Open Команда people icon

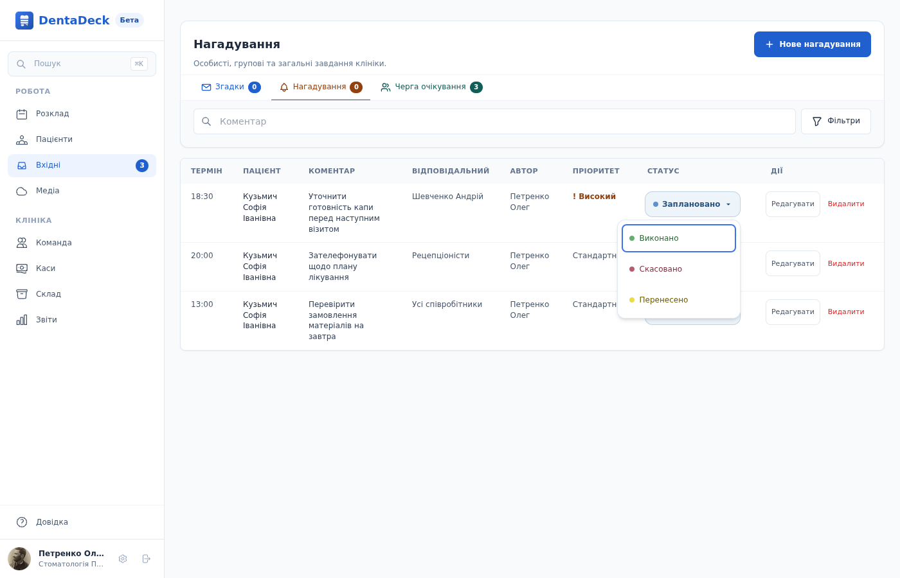tap(22, 243)
